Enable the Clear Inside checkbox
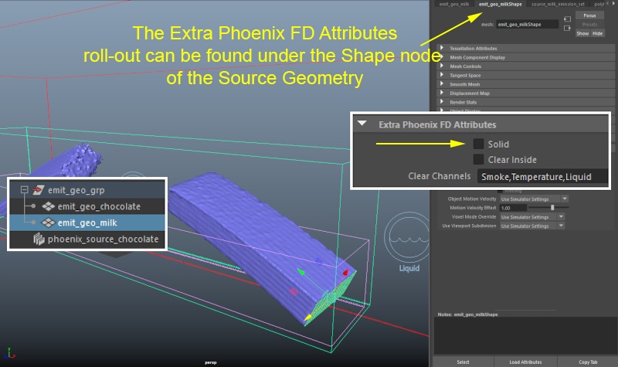618x367 pixels. point(478,159)
